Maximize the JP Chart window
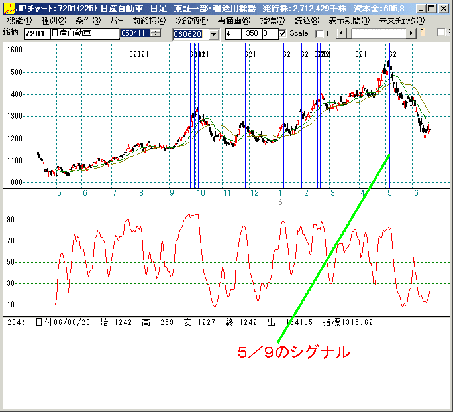Viewport: 453px width, 412px height. [x=432, y=9]
